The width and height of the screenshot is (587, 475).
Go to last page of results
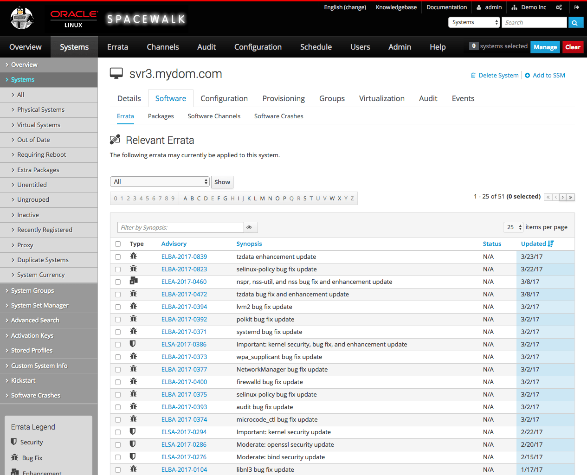click(x=571, y=197)
